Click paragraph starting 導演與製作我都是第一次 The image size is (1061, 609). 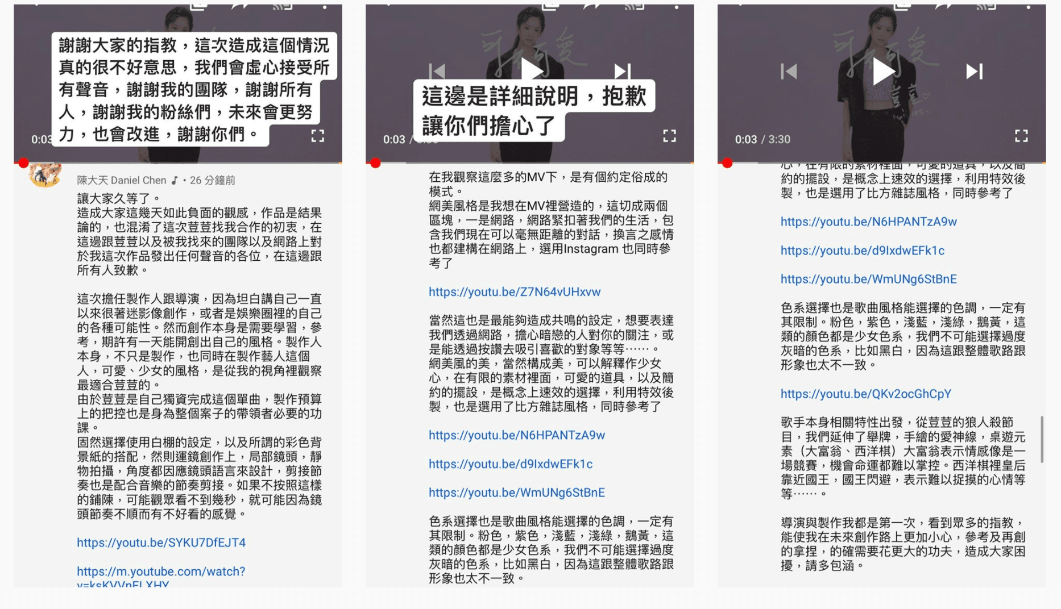(903, 544)
